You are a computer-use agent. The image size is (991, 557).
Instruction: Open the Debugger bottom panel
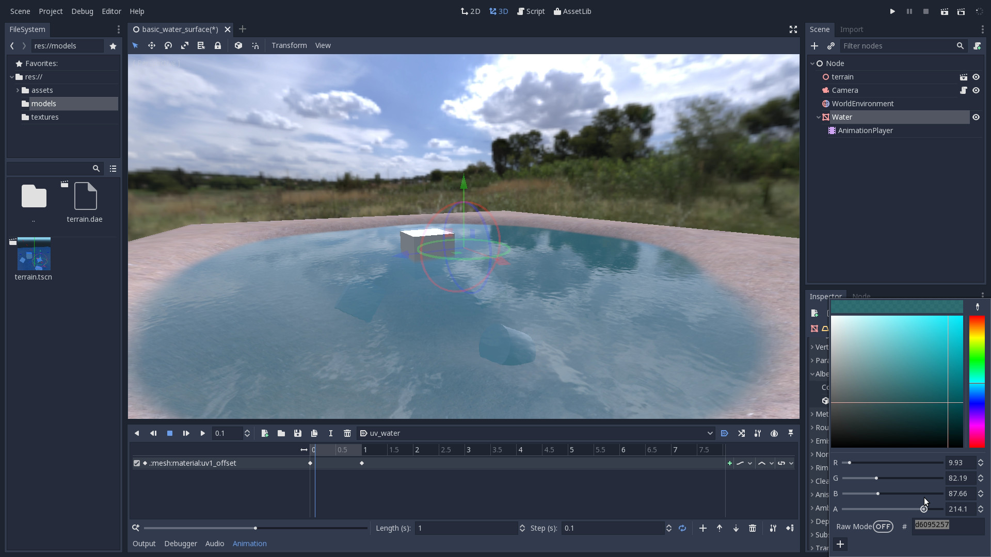point(181,544)
